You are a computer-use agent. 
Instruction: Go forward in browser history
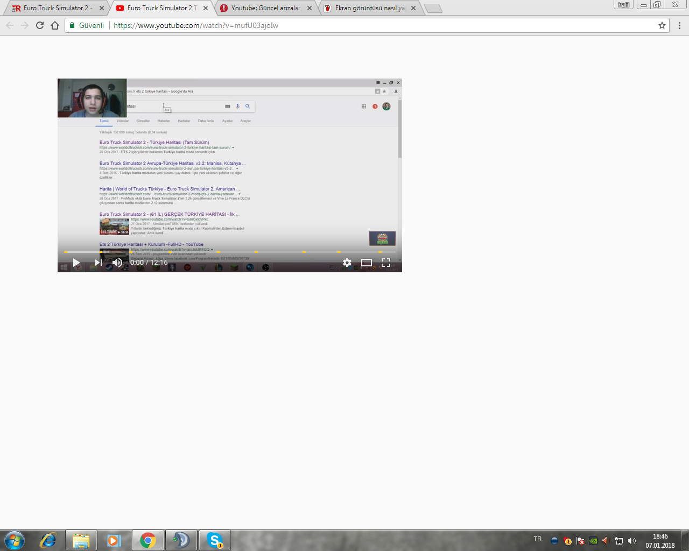(x=25, y=25)
